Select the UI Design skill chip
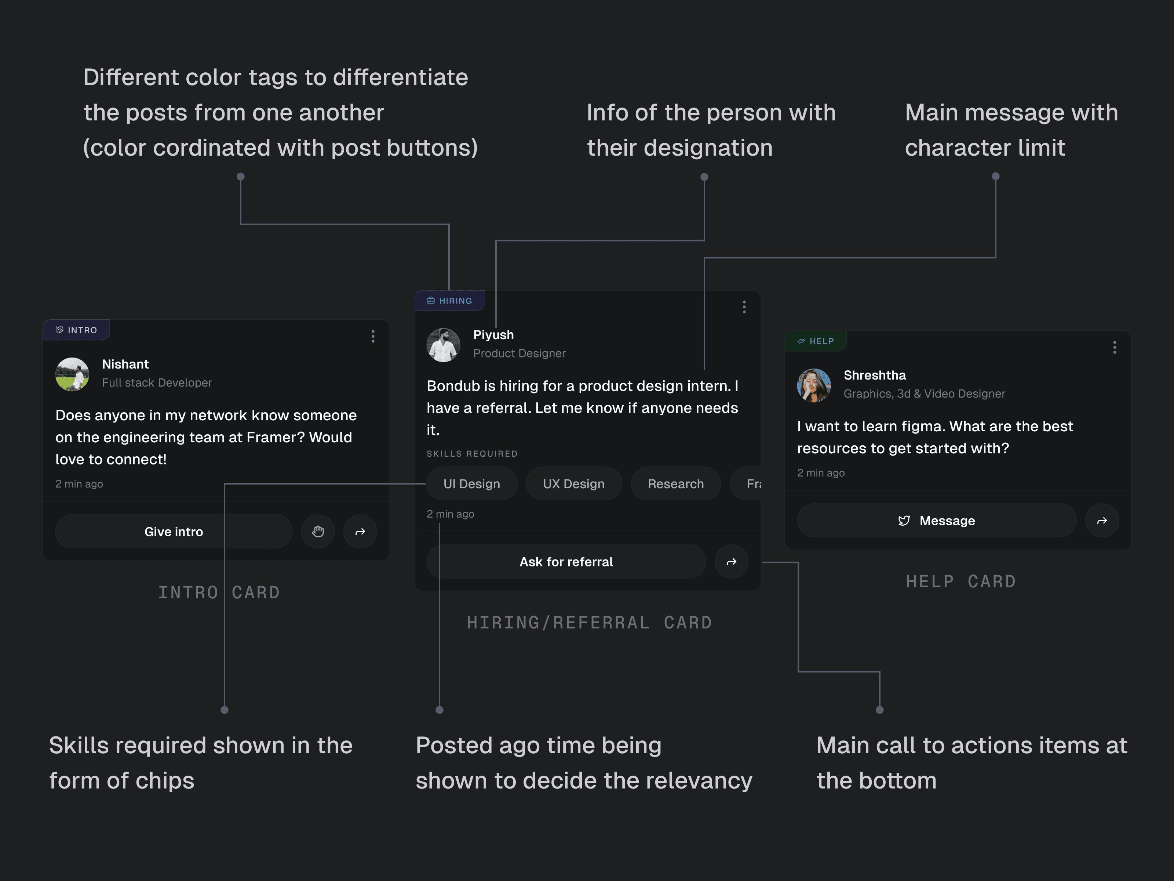The width and height of the screenshot is (1174, 881). [471, 484]
